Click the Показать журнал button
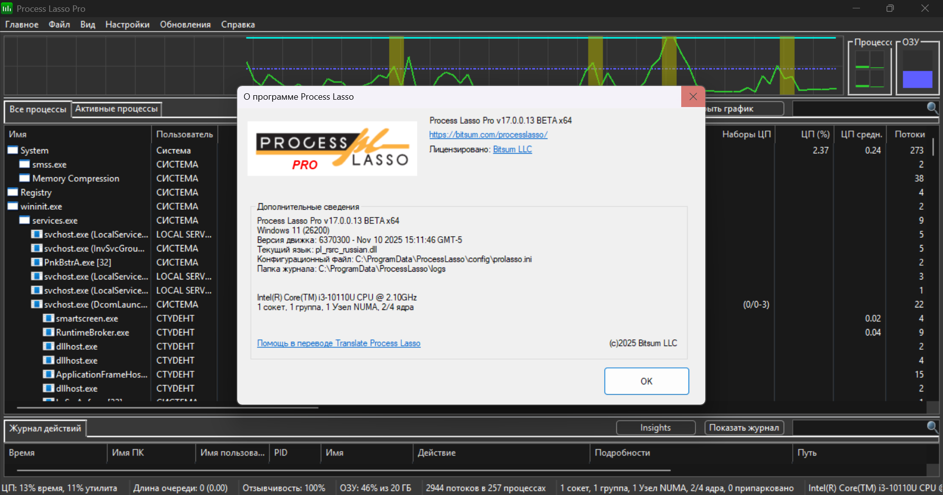This screenshot has width=943, height=495. [x=744, y=428]
